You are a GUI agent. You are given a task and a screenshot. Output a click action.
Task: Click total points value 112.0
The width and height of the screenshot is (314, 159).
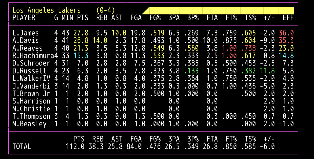[75, 146]
